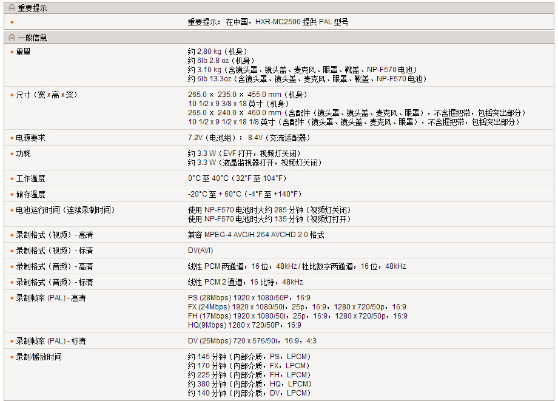Select the 录制格式（视频）- 高清 label
The width and height of the screenshot is (558, 401).
(55, 235)
